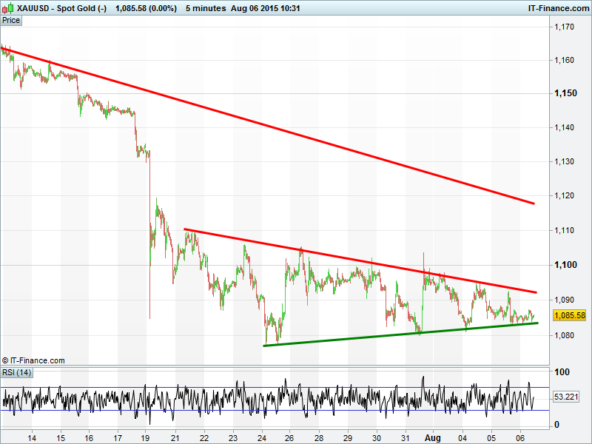The width and height of the screenshot is (592, 444).
Task: Click the 1,100 level on price axis
Action: [x=565, y=265]
